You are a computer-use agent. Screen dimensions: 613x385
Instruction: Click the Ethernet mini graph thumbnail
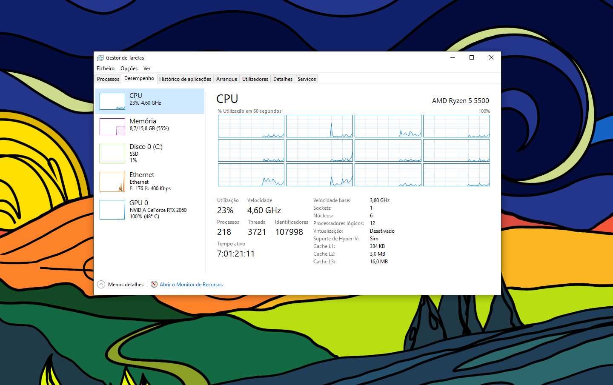112,182
